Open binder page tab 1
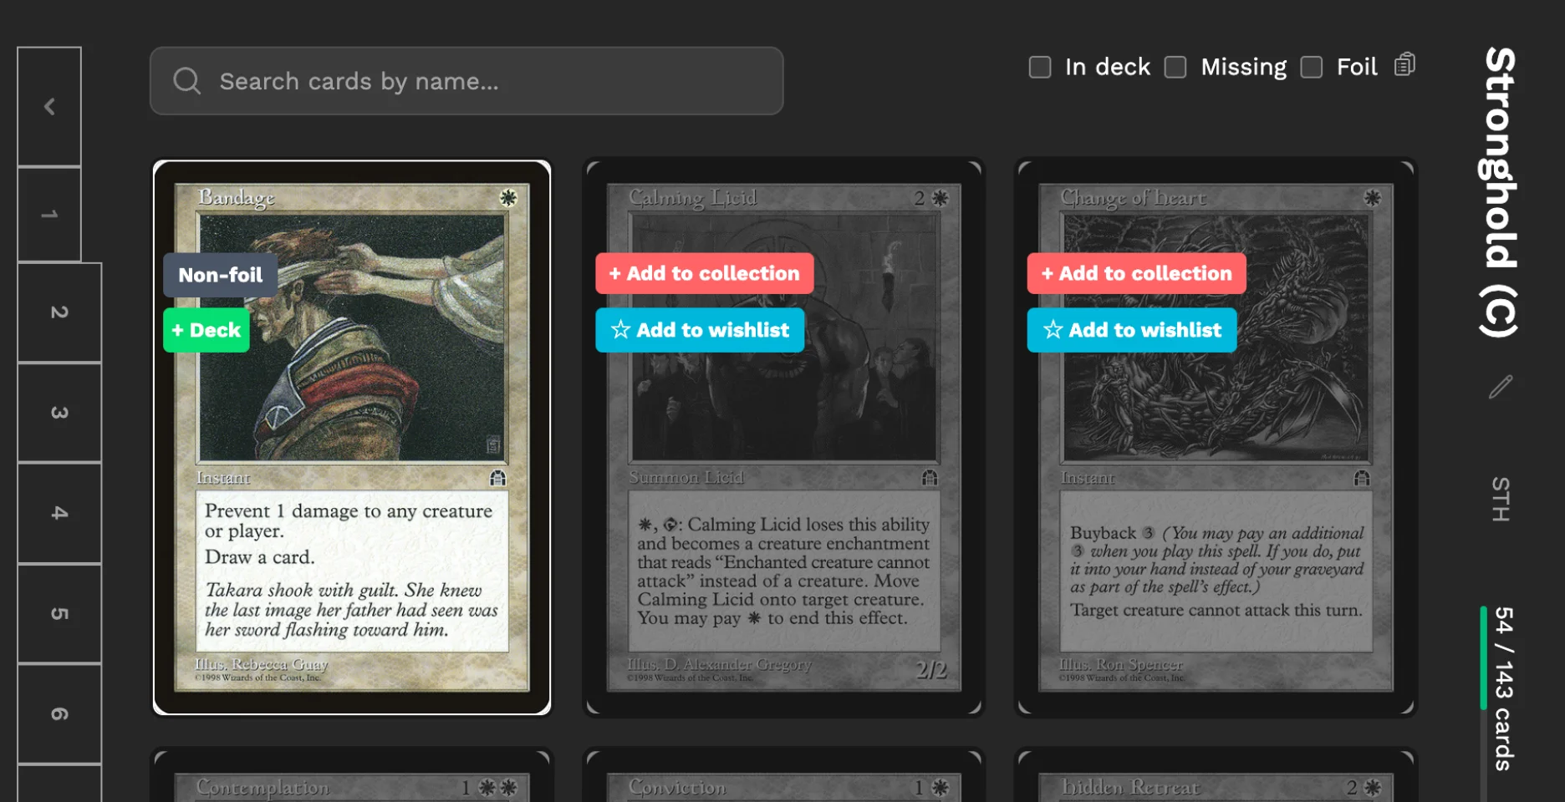The width and height of the screenshot is (1565, 802). tap(49, 214)
